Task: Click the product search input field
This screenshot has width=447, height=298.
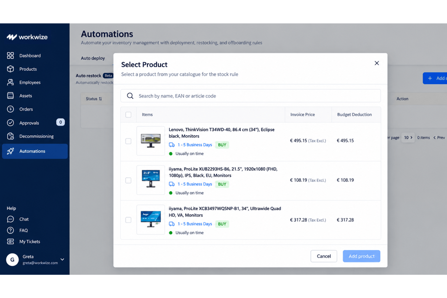Action: [x=251, y=96]
